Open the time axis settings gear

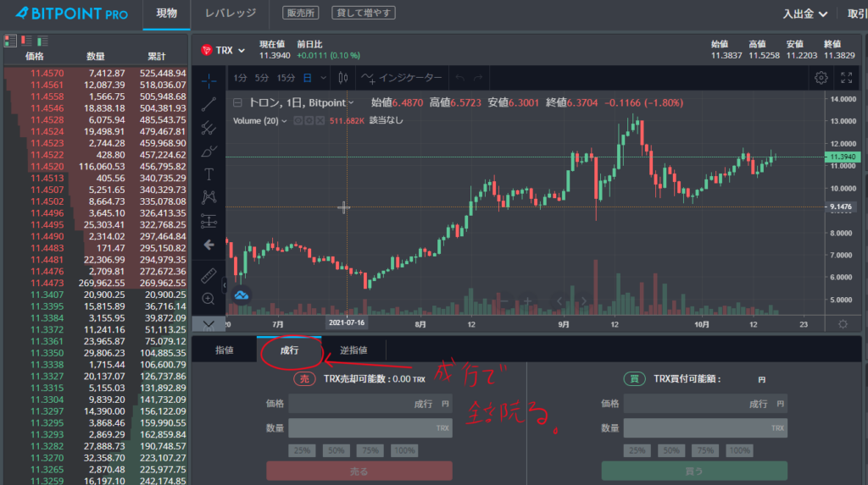pos(843,324)
